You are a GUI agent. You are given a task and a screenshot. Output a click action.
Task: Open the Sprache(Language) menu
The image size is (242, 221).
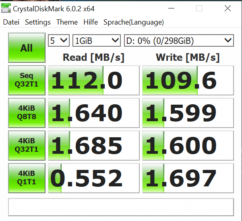click(134, 22)
